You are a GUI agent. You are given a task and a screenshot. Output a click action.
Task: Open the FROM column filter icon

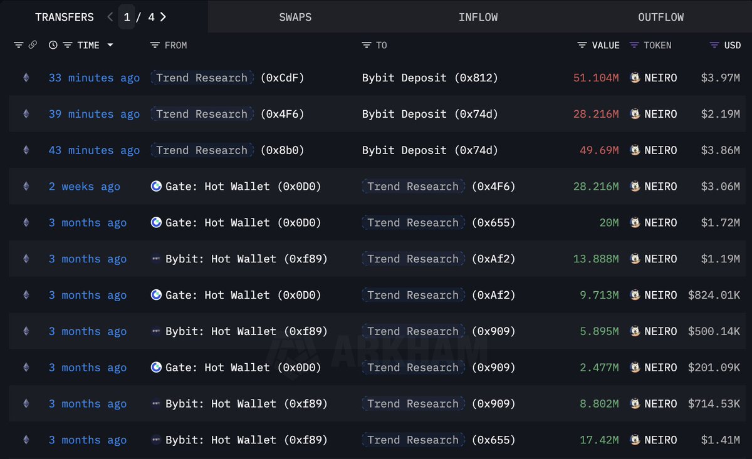tap(155, 45)
